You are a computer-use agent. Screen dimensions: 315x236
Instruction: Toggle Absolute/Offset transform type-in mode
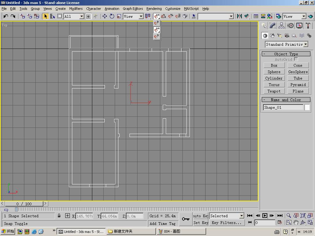click(67, 216)
